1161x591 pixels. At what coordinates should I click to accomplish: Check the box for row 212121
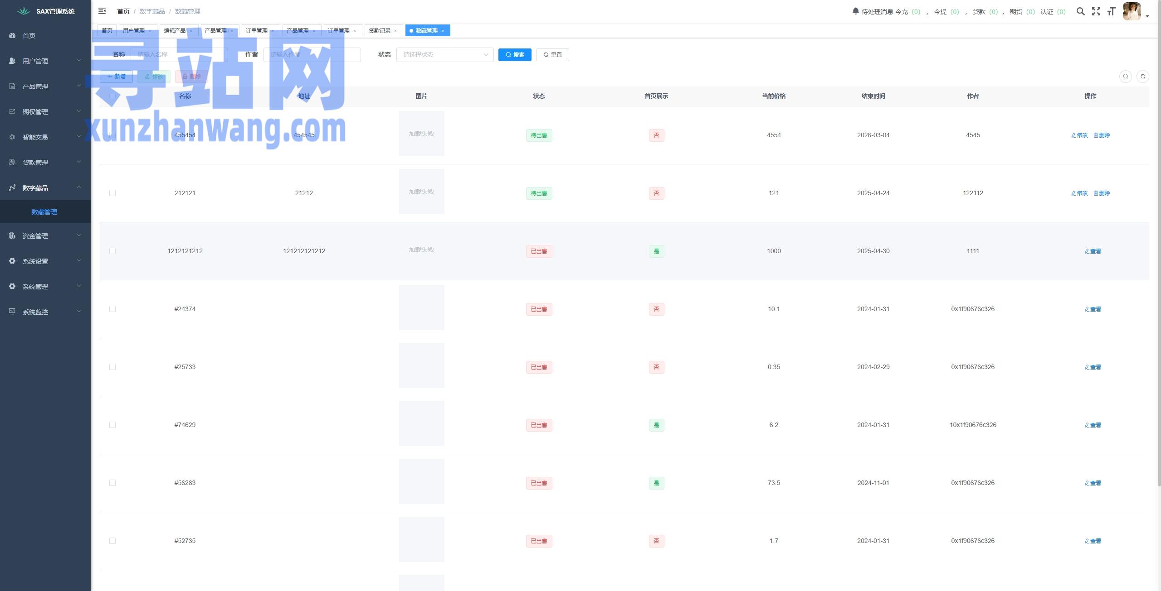[112, 193]
